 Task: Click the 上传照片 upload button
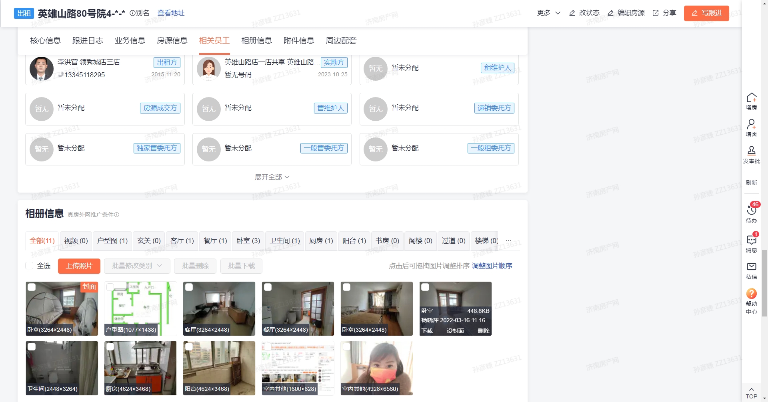79,266
